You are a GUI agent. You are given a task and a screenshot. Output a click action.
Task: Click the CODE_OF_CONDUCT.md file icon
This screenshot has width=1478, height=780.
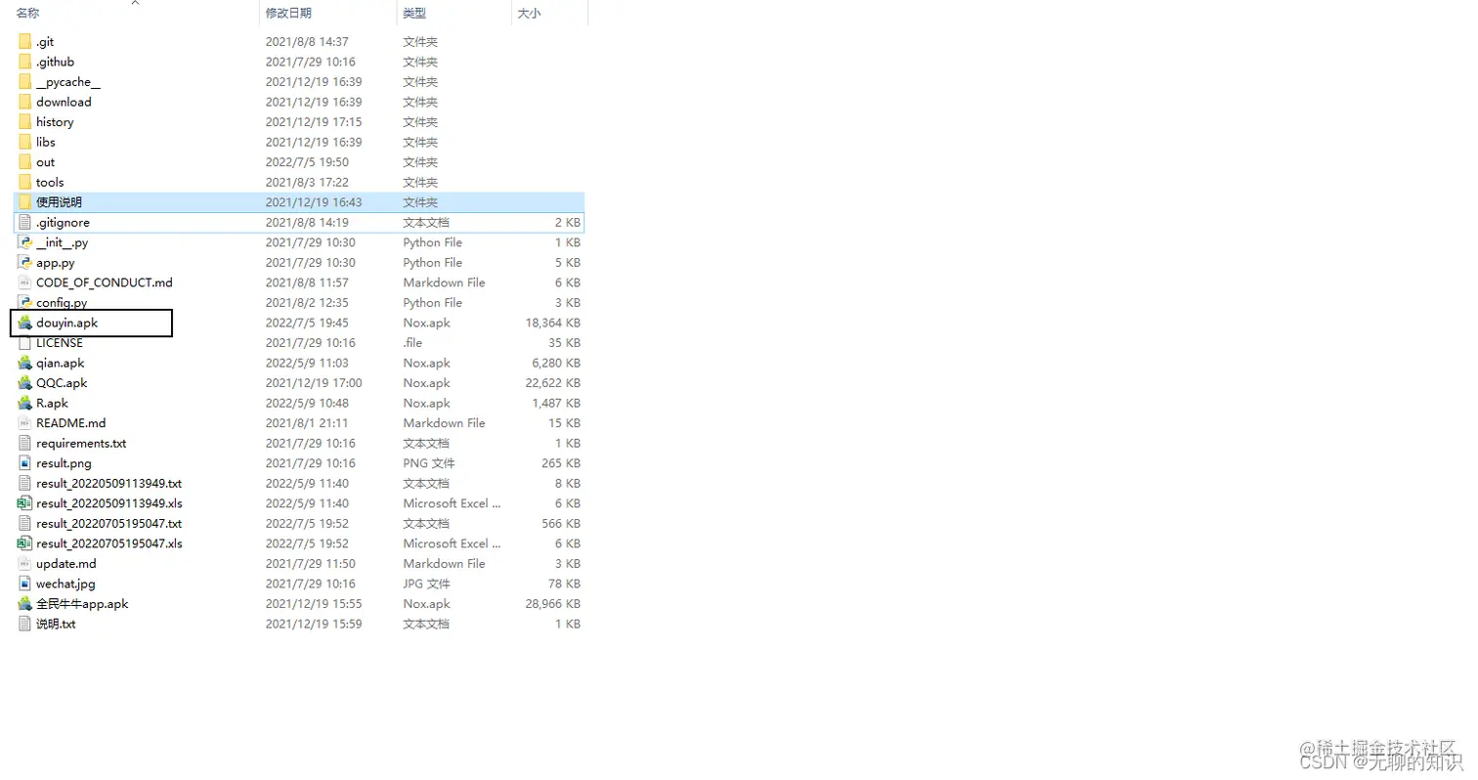[25, 282]
